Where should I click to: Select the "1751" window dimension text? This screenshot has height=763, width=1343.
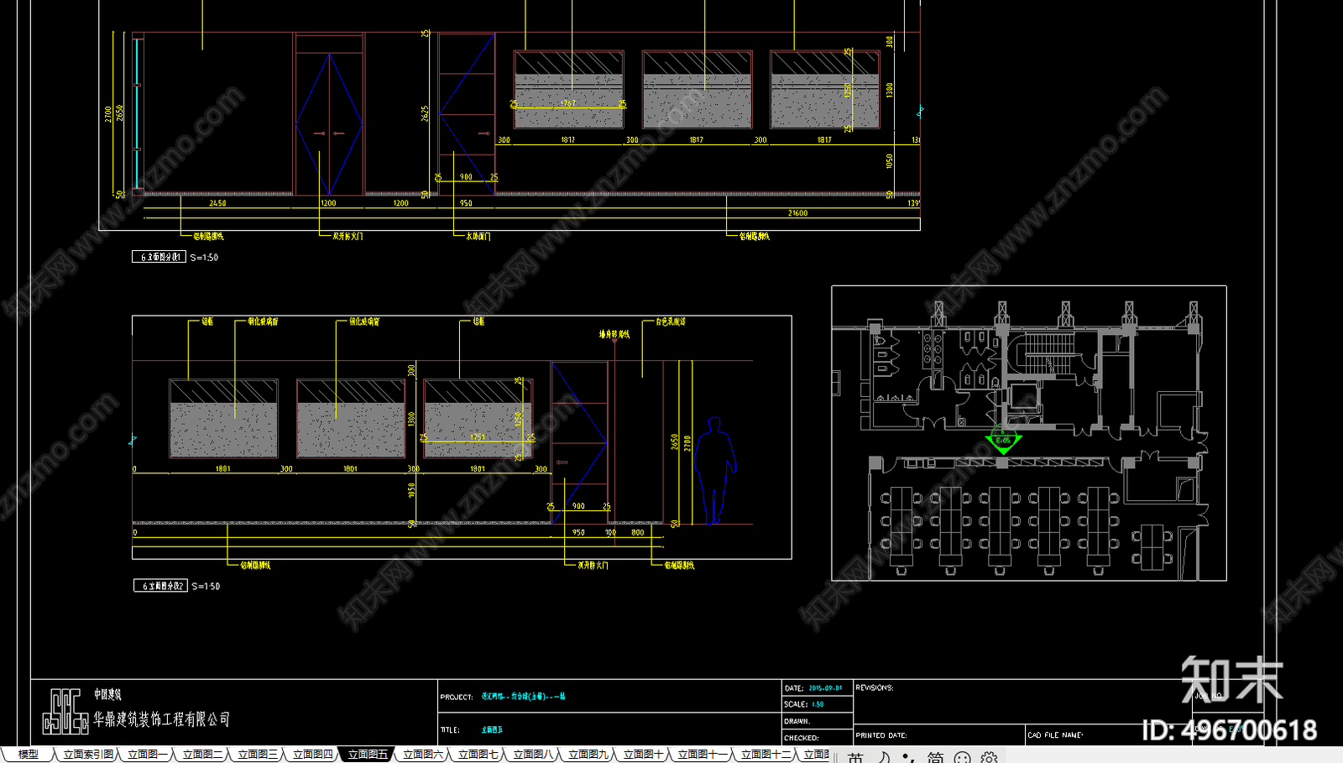[478, 436]
